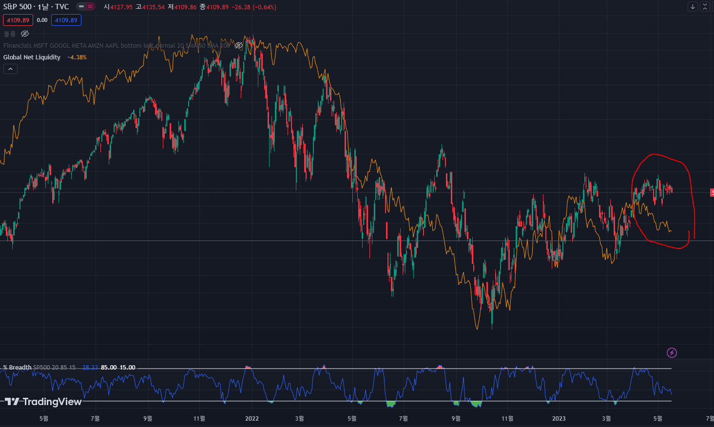Click the collapse pane arrows button
The height and width of the screenshot is (427, 714).
[705, 7]
